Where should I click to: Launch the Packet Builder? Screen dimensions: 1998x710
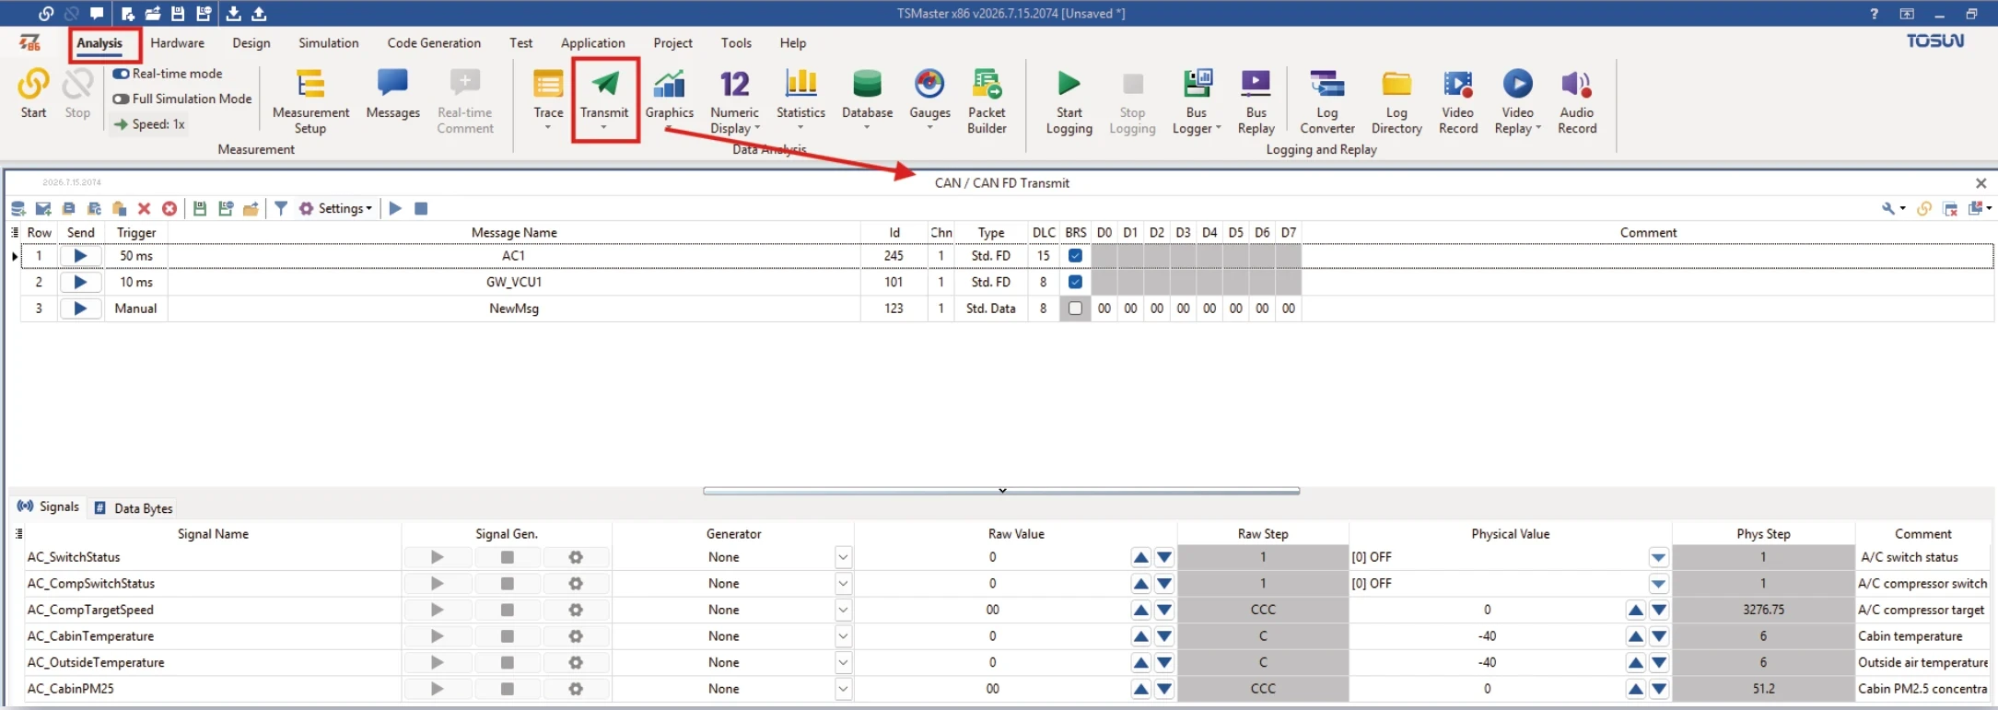[x=987, y=101]
